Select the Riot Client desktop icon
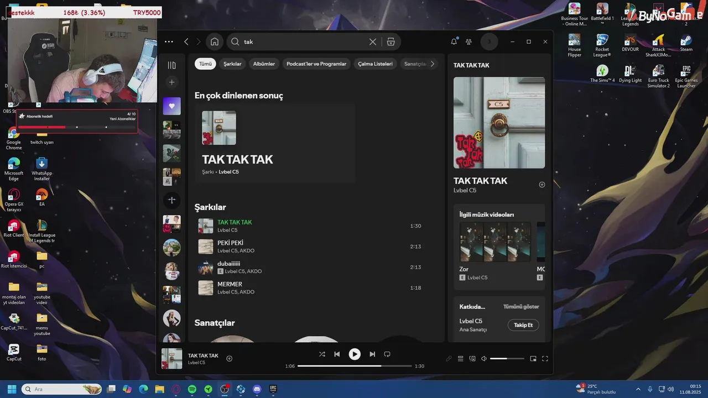Screen dimensions: 708x398 coord(14,229)
